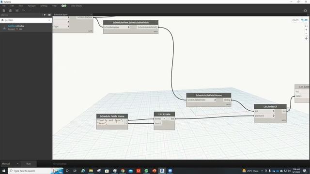Click the SchedulableField[] output port
The height and width of the screenshot is (174, 310).
pyautogui.click(x=147, y=27)
